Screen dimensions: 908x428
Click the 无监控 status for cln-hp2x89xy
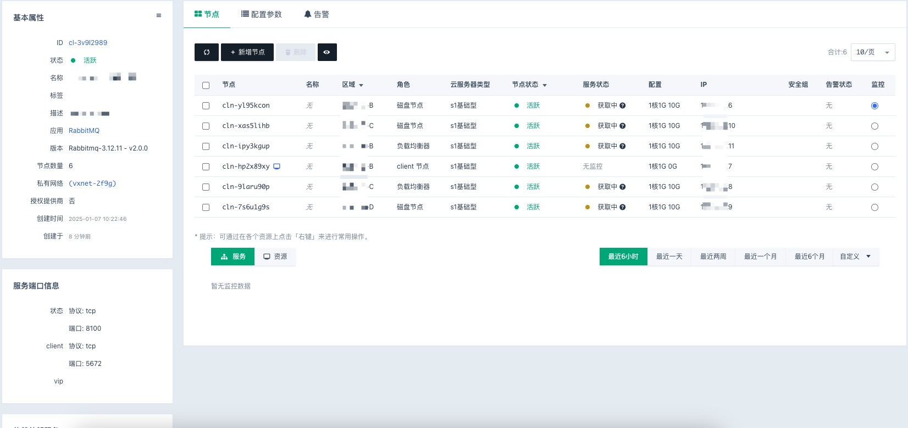click(x=593, y=166)
